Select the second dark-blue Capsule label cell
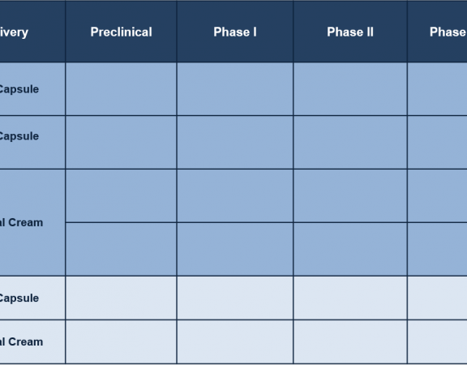Viewport: 467px width, 365px height. click(32, 143)
